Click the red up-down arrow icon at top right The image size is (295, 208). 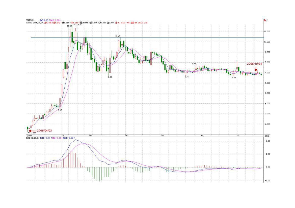pos(264,20)
